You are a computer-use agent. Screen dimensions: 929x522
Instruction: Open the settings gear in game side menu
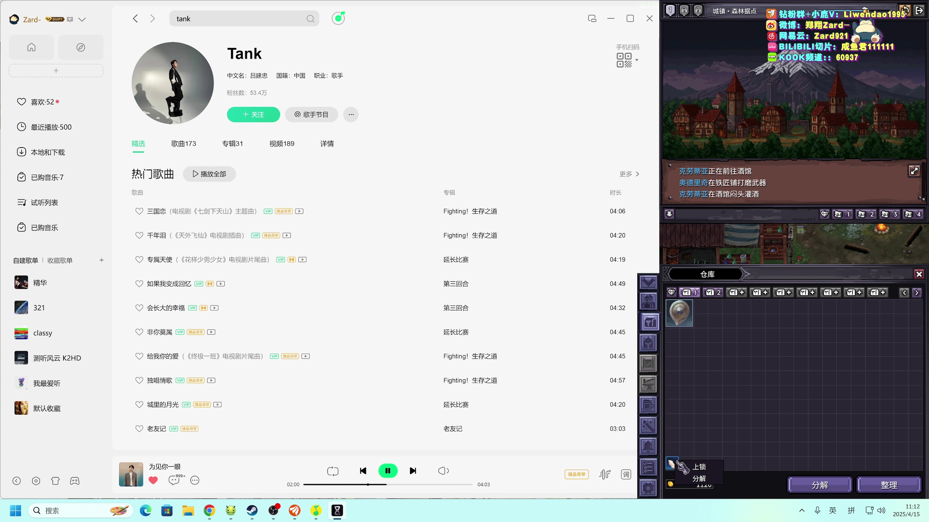[648, 488]
